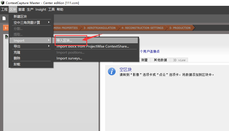Expand the Import submenu arrow

[49, 40]
